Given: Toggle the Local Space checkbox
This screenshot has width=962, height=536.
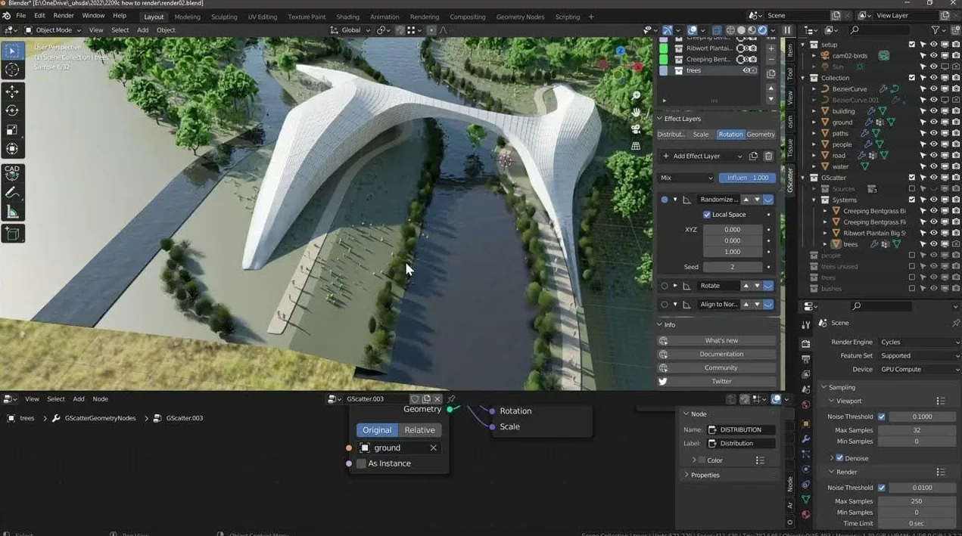Looking at the screenshot, I should pos(708,215).
